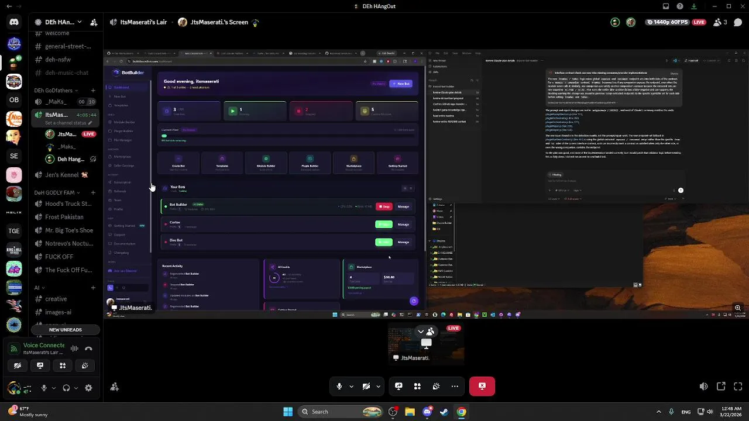Share your screen from voice panel
Screen dimensions: 749x421
(40, 365)
